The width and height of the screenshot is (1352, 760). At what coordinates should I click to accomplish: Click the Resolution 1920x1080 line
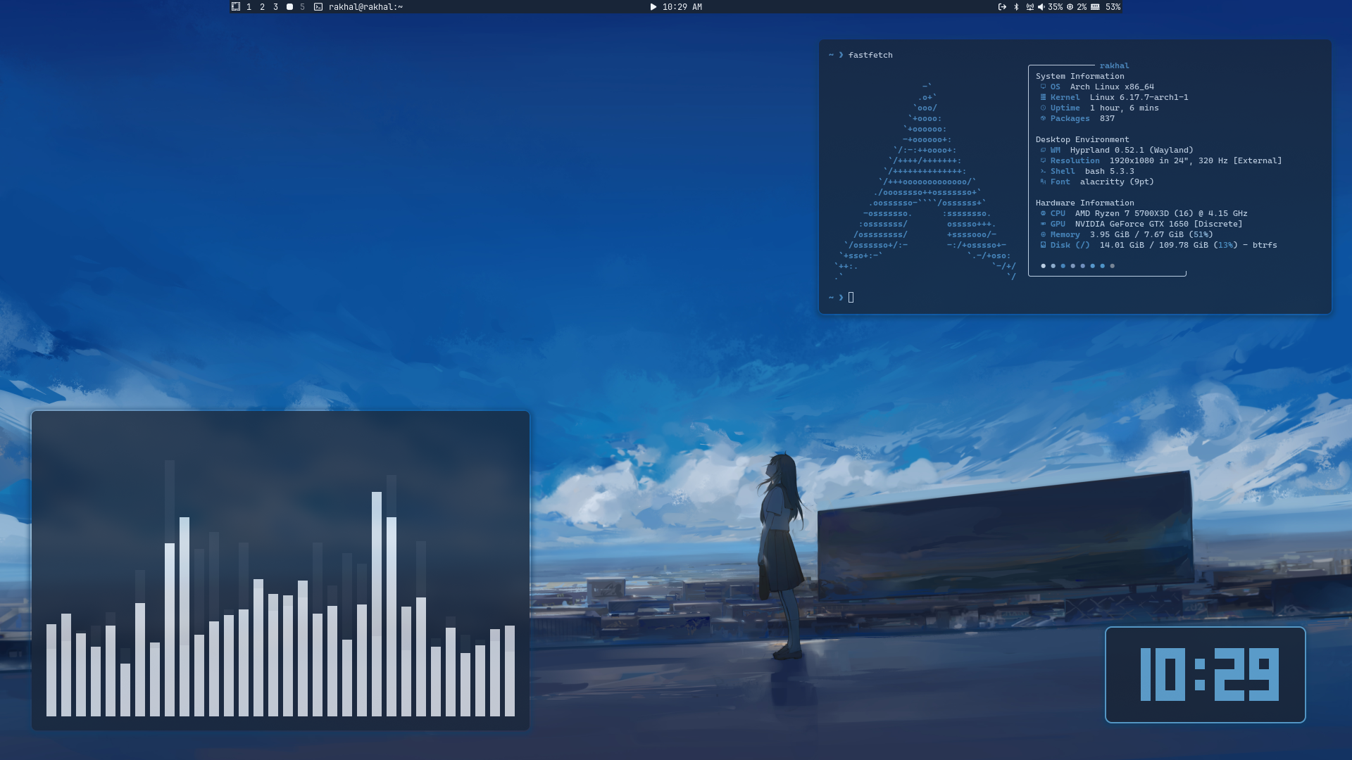coord(1161,160)
